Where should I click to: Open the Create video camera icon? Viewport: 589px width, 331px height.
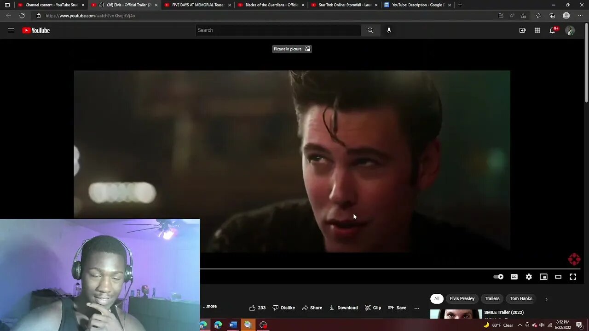(523, 30)
